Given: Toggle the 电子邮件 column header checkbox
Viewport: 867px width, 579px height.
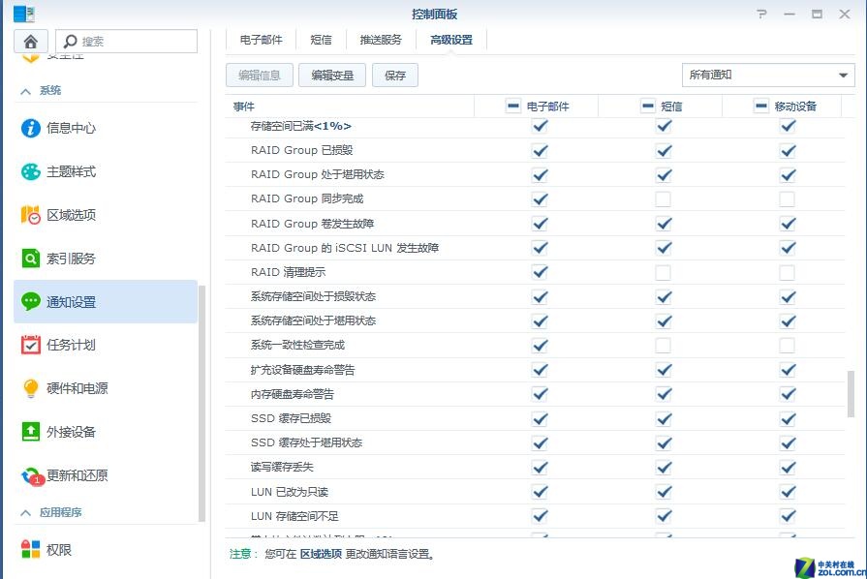Looking at the screenshot, I should click(x=513, y=106).
